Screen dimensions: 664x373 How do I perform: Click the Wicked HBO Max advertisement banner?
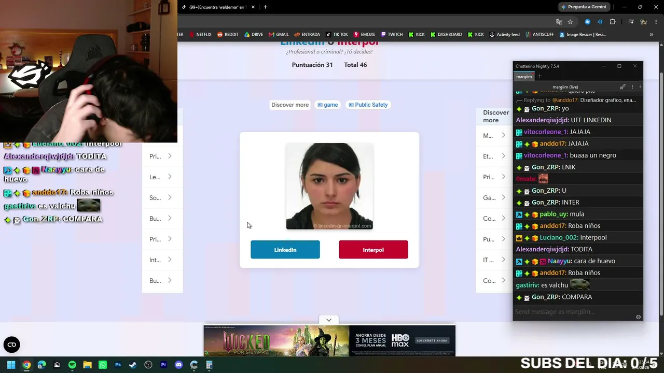pyautogui.click(x=329, y=341)
